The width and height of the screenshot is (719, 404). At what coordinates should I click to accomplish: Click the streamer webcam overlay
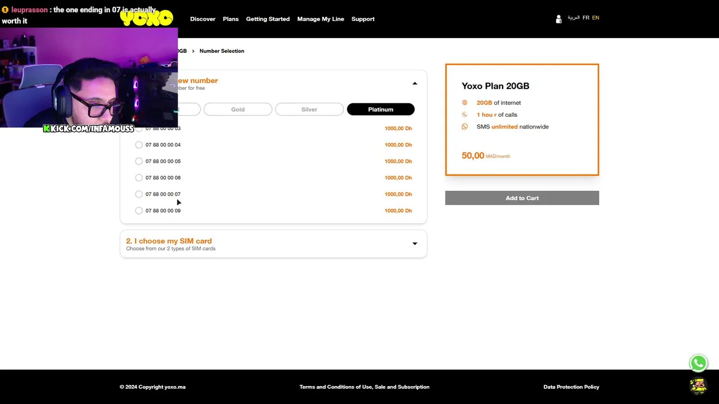click(89, 77)
